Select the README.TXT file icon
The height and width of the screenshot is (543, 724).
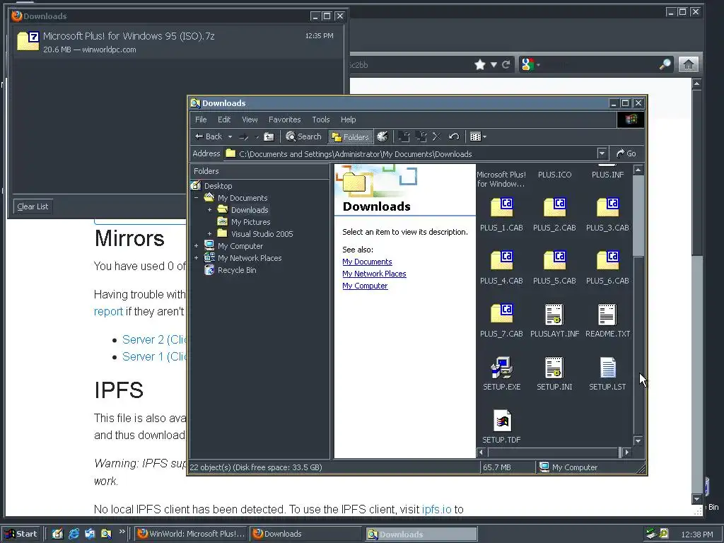pos(607,315)
